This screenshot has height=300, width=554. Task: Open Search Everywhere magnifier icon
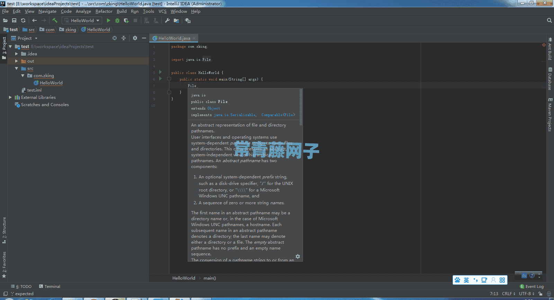(549, 20)
